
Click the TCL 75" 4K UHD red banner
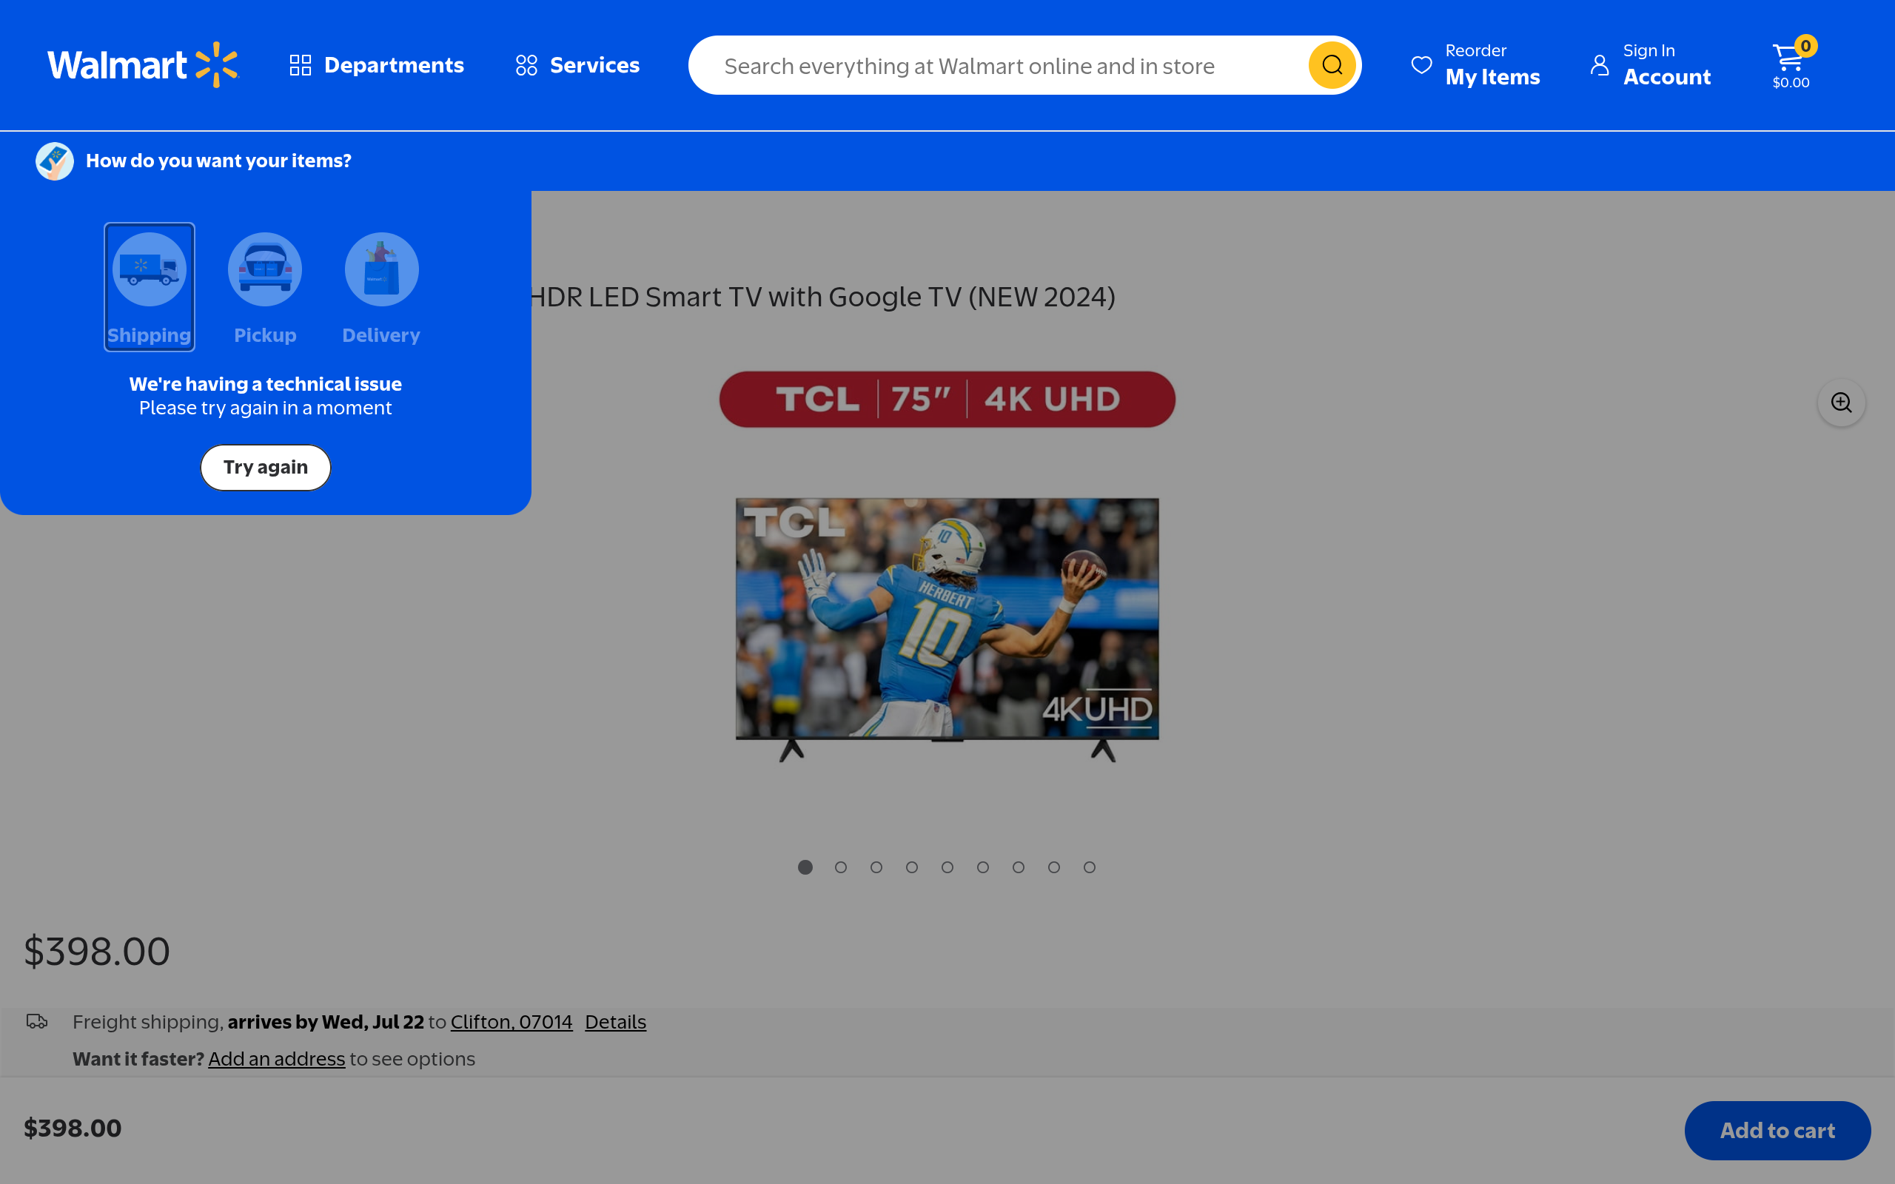click(x=947, y=400)
